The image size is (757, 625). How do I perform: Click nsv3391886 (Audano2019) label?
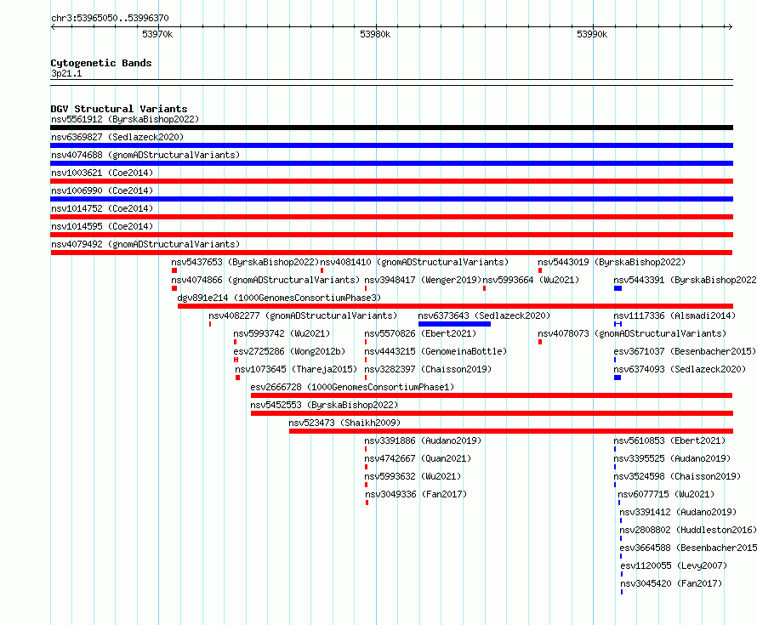coord(423,440)
